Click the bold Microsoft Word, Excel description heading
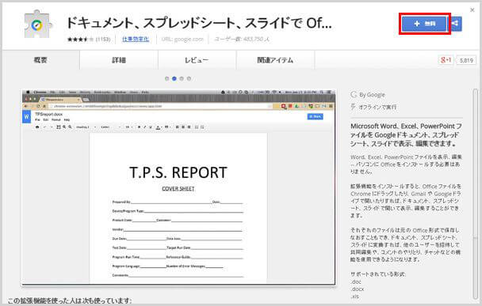This screenshot has width=482, height=306. [x=406, y=134]
